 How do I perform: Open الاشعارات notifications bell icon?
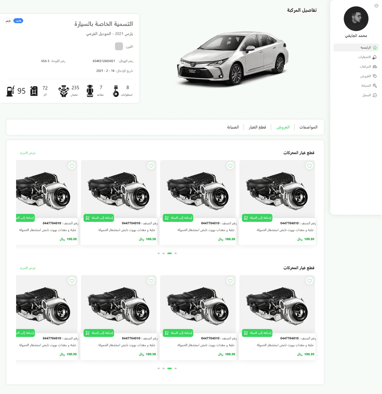click(x=375, y=57)
